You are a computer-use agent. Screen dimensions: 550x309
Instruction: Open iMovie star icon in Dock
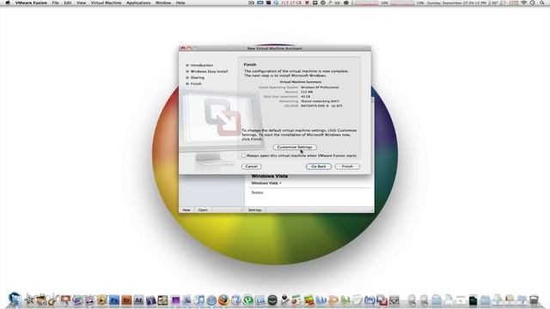click(29, 300)
